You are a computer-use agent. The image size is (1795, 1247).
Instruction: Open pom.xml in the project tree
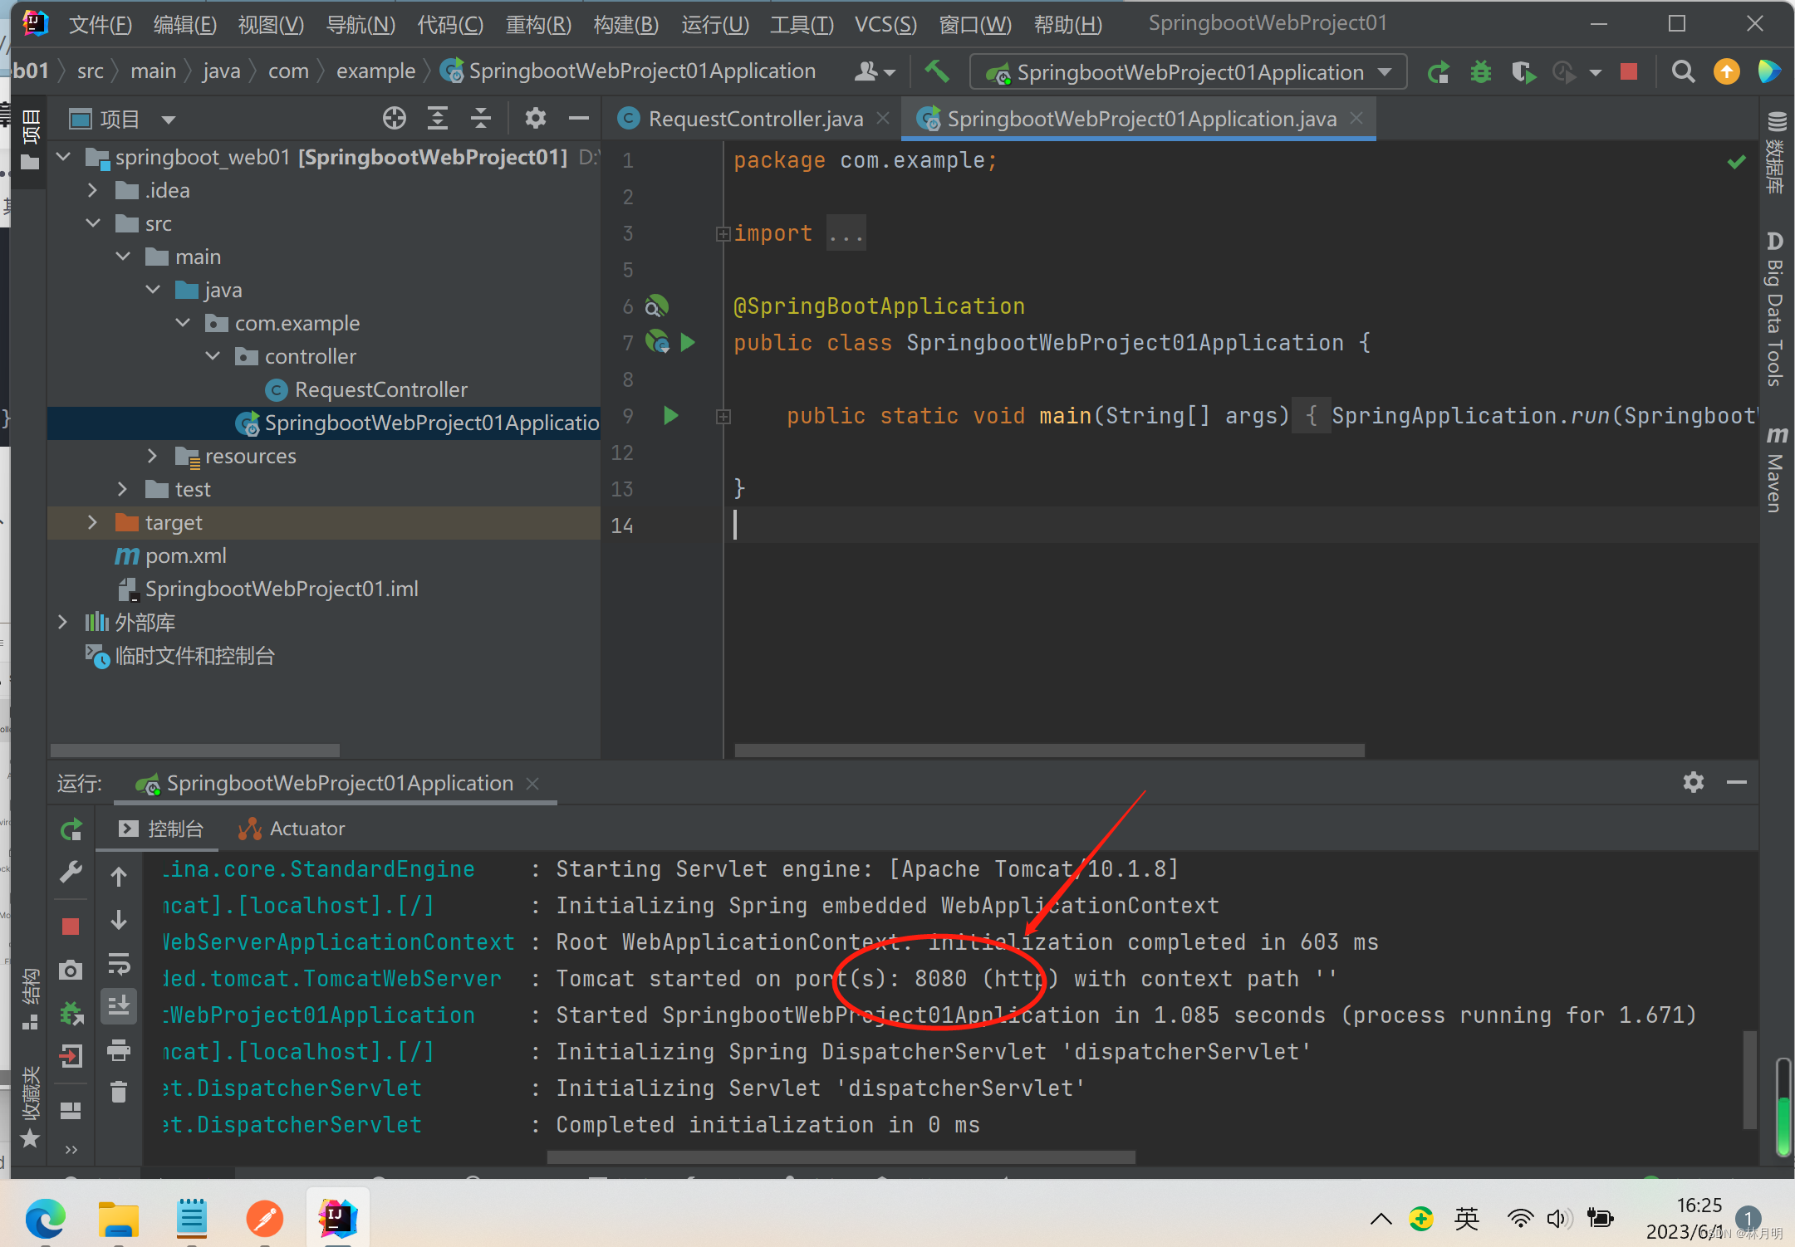coord(185,555)
